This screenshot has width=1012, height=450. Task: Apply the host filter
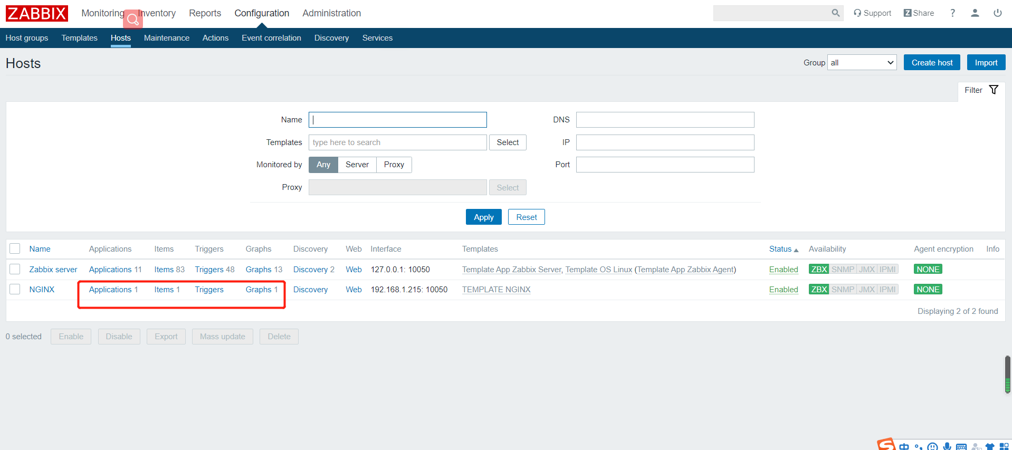pyautogui.click(x=484, y=217)
